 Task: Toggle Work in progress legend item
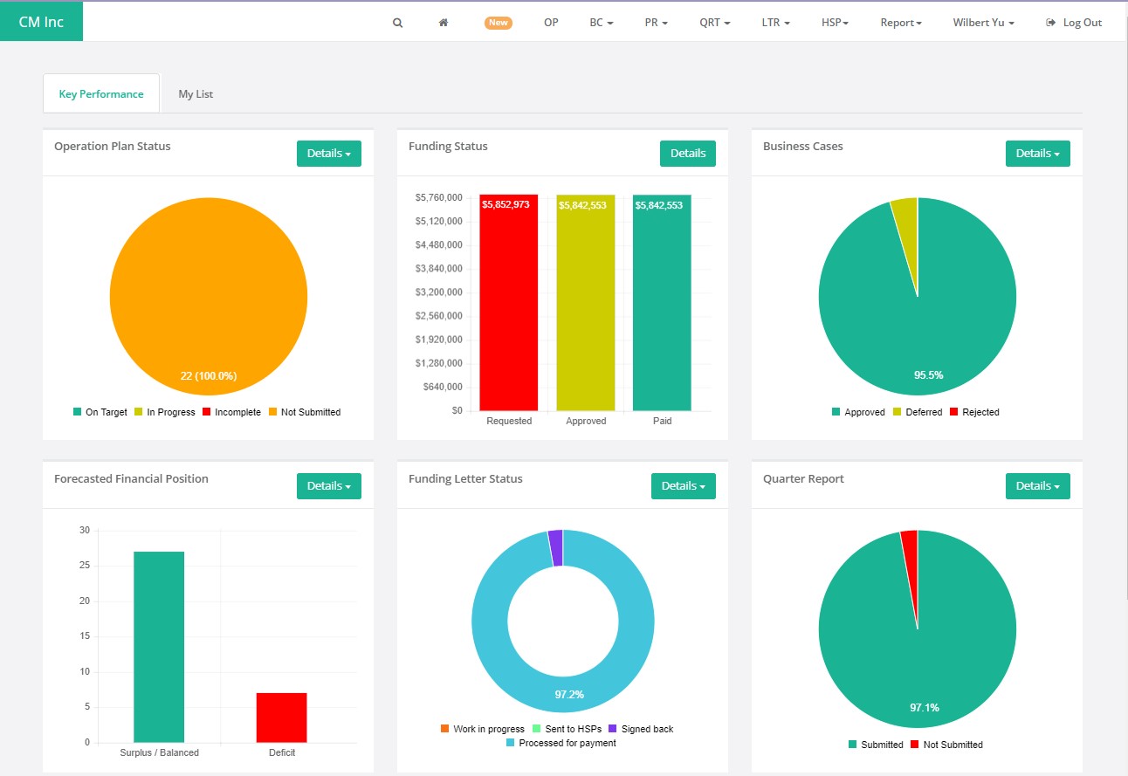[x=483, y=729]
